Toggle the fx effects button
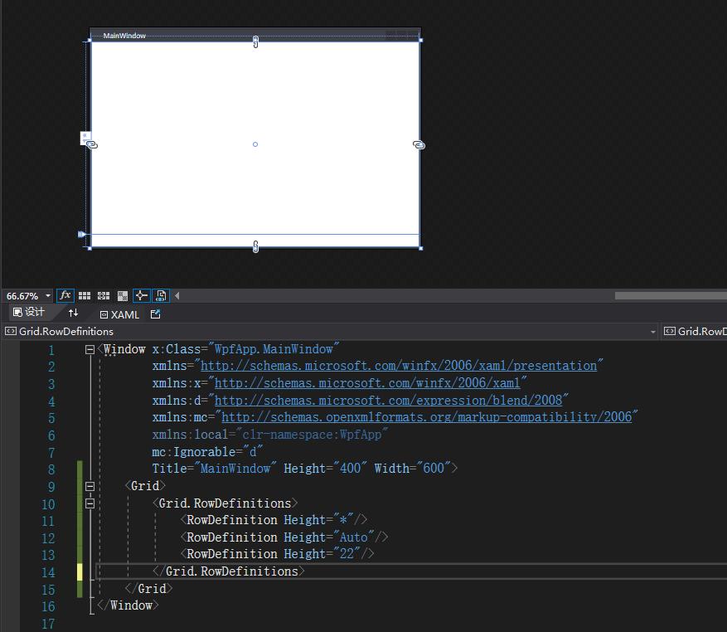 pos(65,295)
